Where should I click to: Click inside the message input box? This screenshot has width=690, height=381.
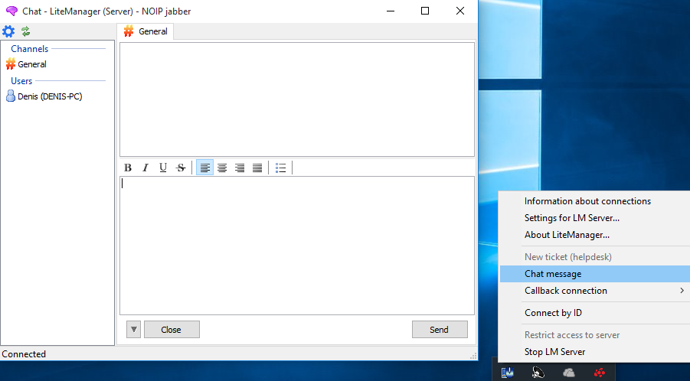point(297,246)
